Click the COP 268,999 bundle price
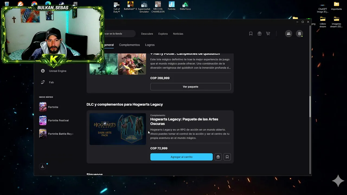 point(160,78)
